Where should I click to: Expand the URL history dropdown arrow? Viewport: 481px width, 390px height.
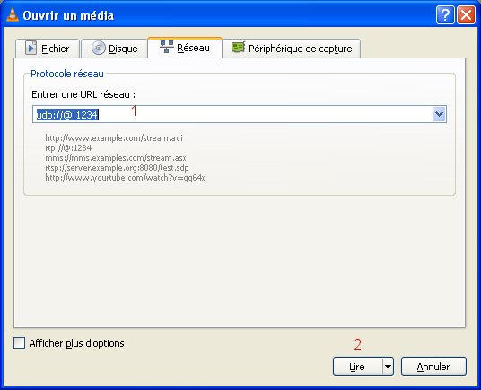[x=439, y=114]
